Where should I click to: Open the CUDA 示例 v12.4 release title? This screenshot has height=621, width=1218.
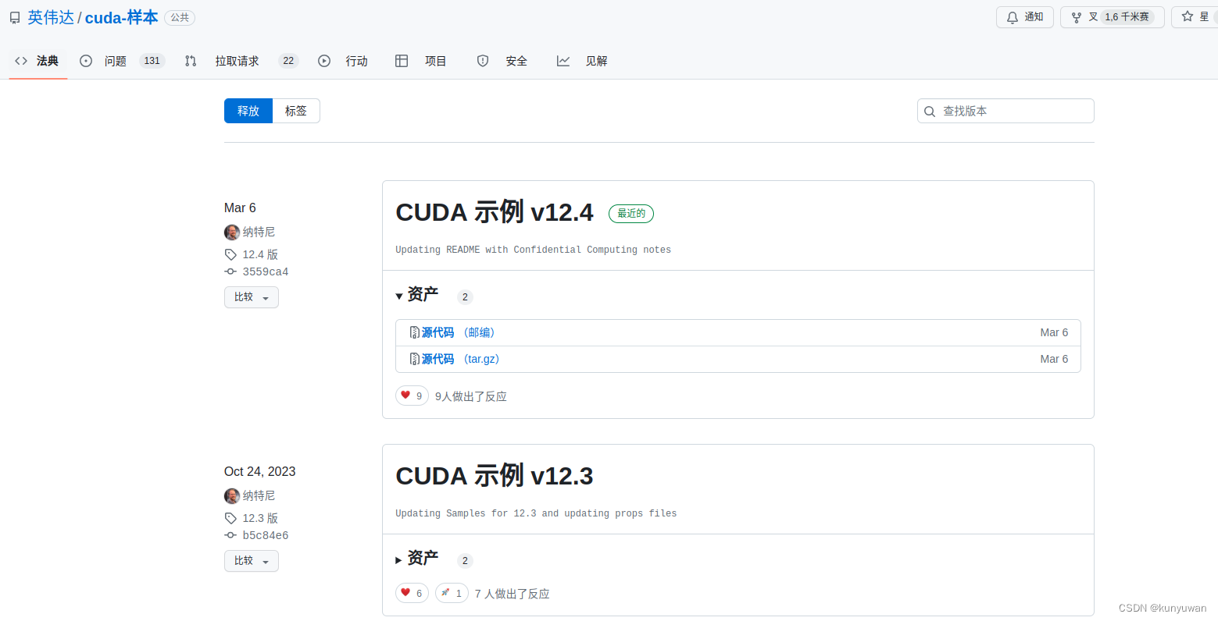click(495, 212)
